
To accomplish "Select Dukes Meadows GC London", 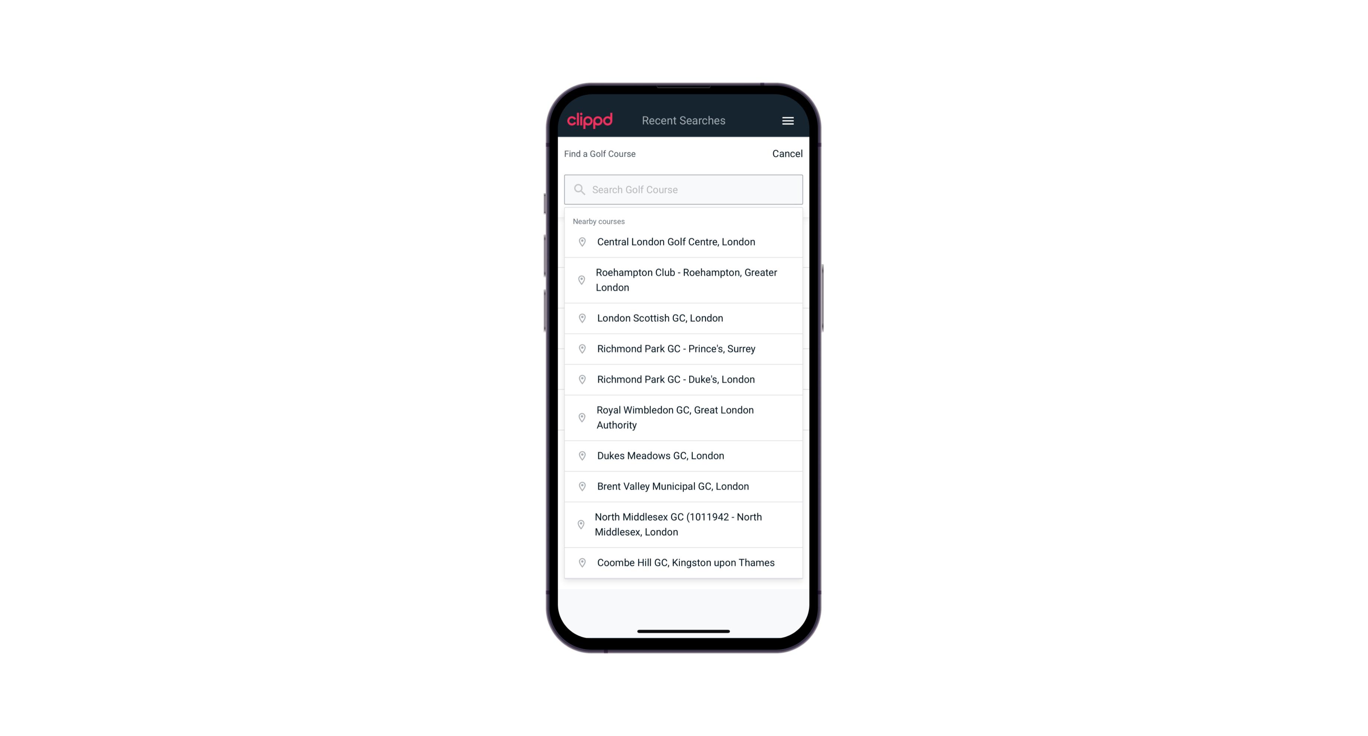I will [x=684, y=455].
